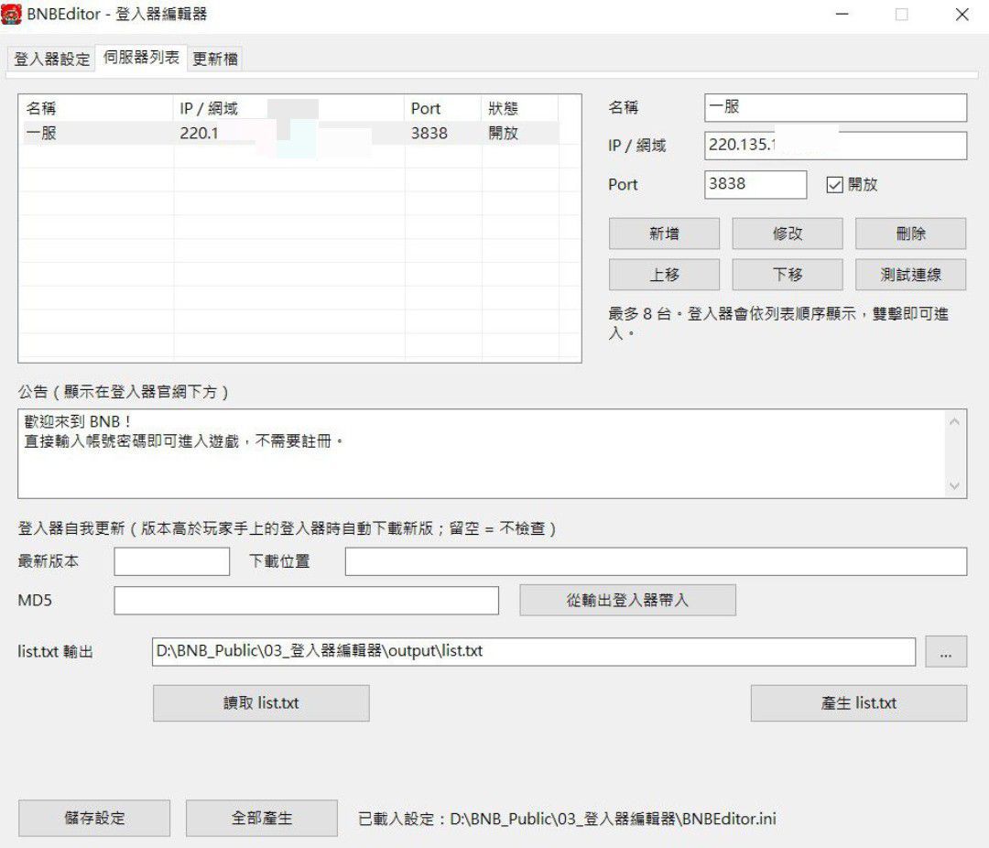
Task: Click the 刪除 button
Action: point(911,234)
